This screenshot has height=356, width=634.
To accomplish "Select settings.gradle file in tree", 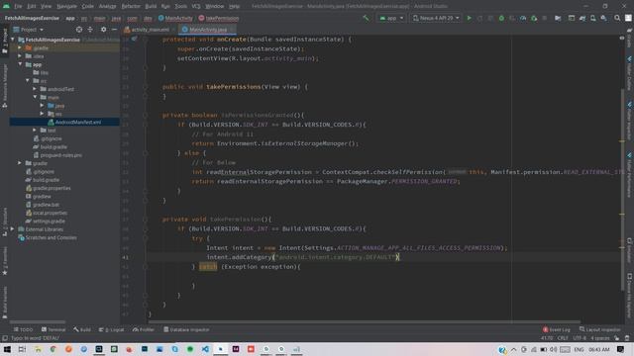I will coord(46,222).
